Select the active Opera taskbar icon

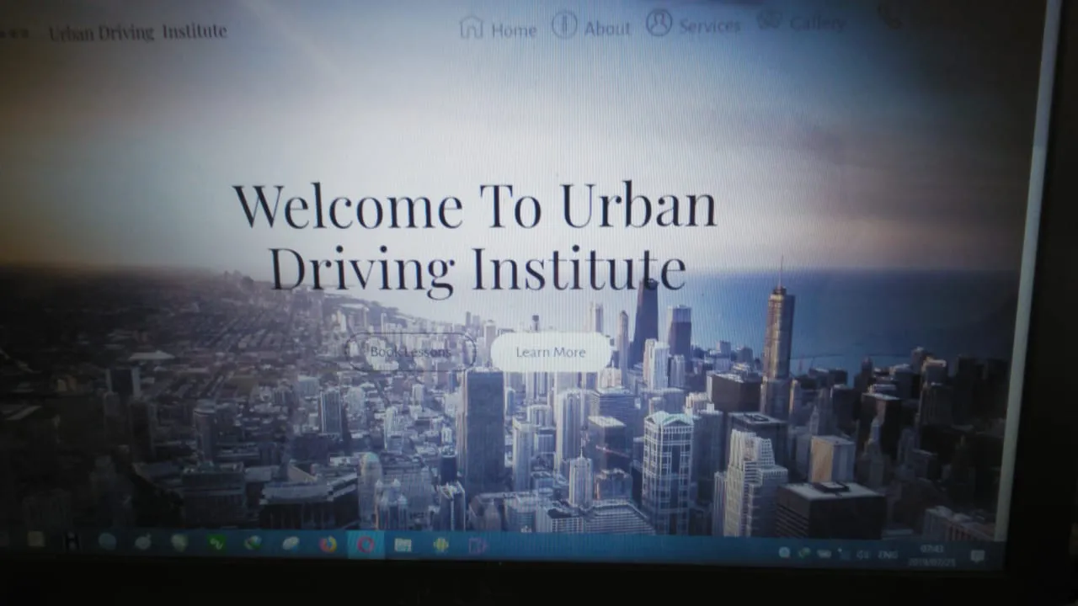point(366,545)
